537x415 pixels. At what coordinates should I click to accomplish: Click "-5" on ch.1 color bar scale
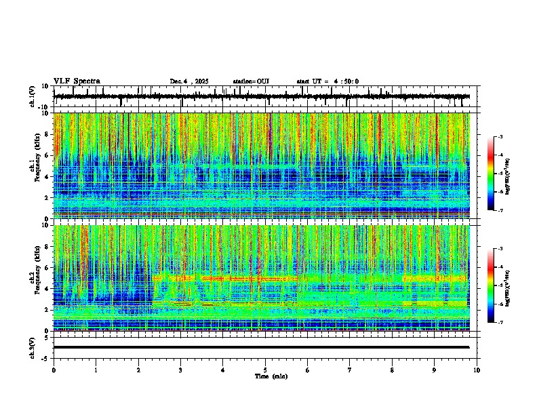500,174
